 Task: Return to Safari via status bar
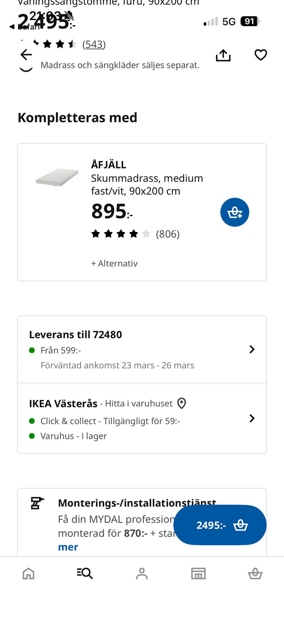click(x=25, y=27)
